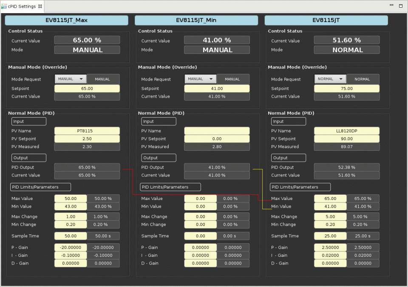The width and height of the screenshot is (408, 287).
Task: Open Mode Request dropdown for EV8115JT_Max
Action: (x=71, y=79)
